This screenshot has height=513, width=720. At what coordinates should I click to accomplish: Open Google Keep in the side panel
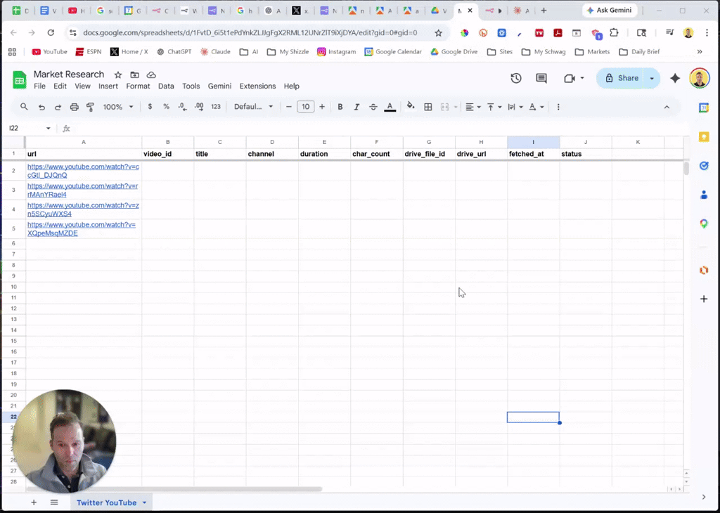click(x=704, y=138)
